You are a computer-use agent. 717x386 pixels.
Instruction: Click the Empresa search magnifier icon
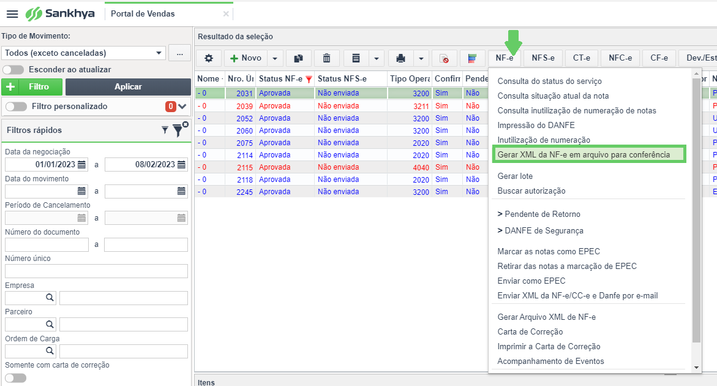pyautogui.click(x=50, y=298)
